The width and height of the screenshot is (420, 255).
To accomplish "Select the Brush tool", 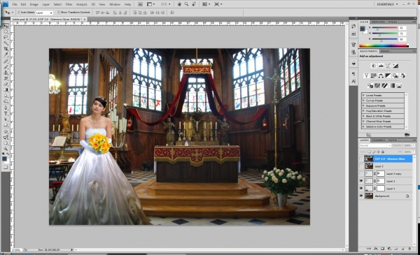I will pyautogui.click(x=6, y=67).
